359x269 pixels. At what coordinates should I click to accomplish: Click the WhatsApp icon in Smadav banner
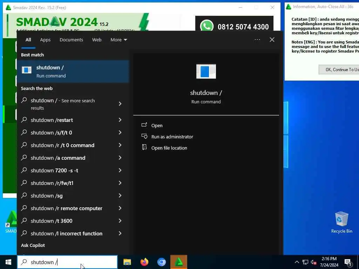click(x=206, y=26)
